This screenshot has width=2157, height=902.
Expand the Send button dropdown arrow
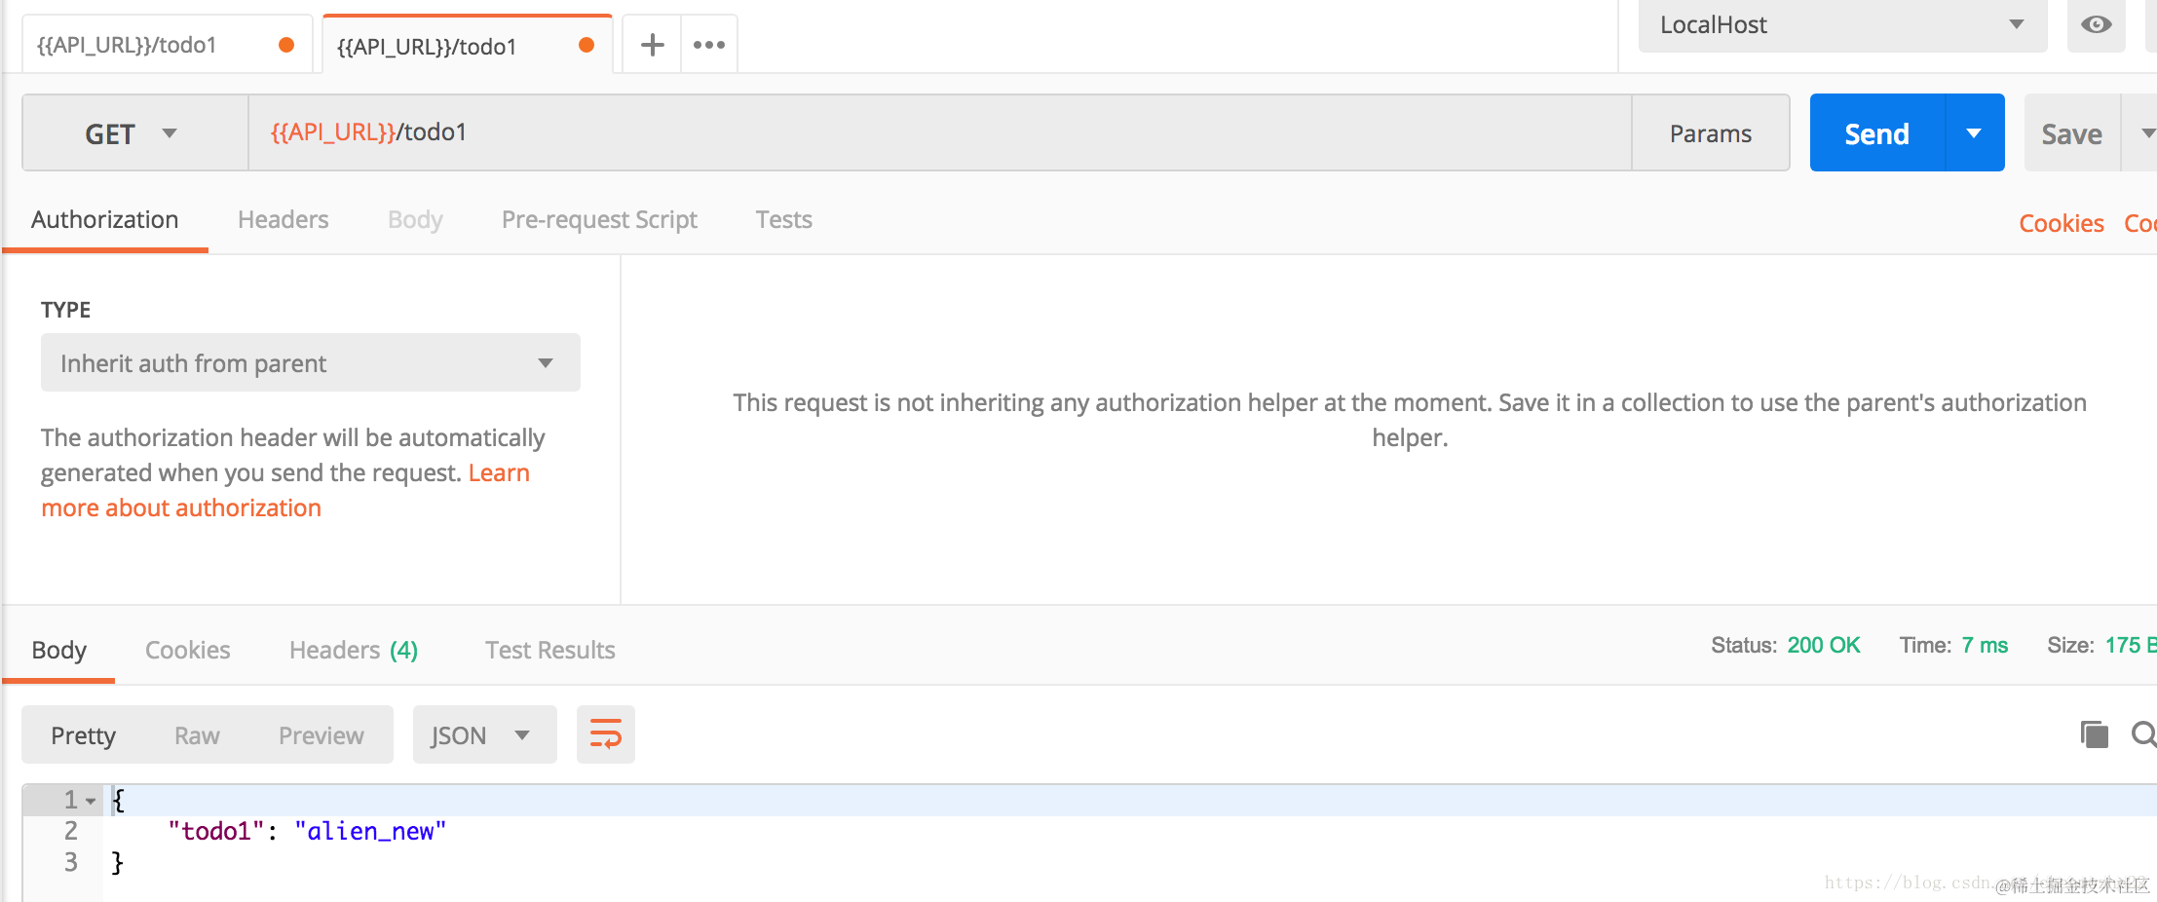click(1975, 133)
